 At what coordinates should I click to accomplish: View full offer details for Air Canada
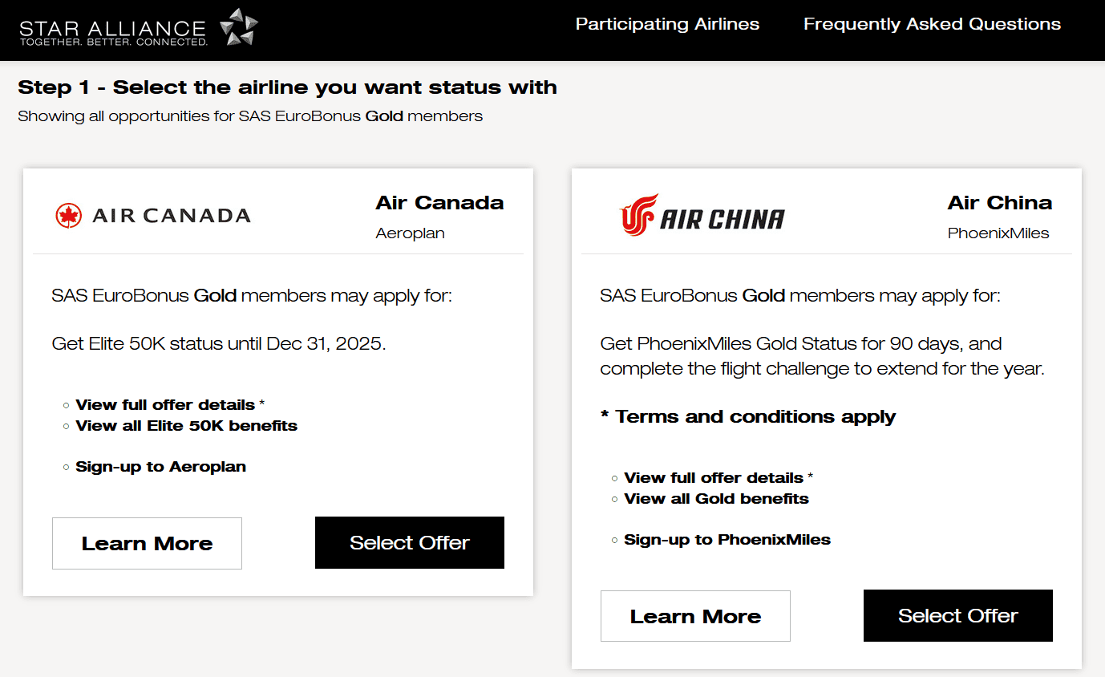coord(165,405)
